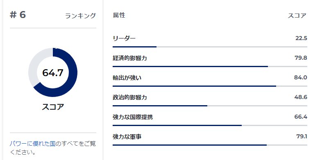This screenshot has width=322, height=160.
Task: Click the 強力な国際提携 progress bar
Action: 210,125
